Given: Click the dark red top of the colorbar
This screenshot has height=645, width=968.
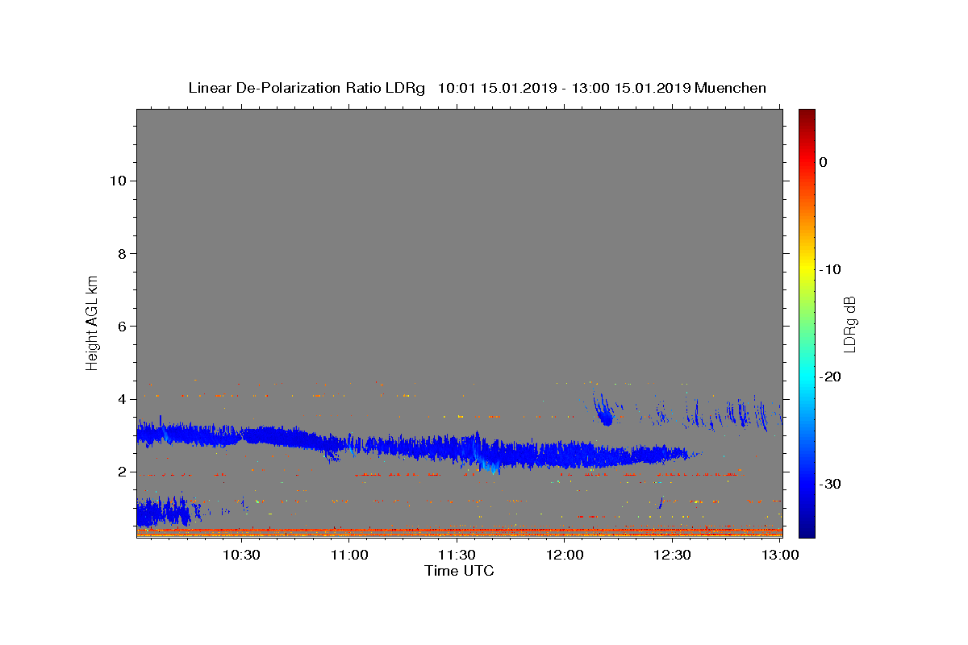Looking at the screenshot, I should [807, 114].
